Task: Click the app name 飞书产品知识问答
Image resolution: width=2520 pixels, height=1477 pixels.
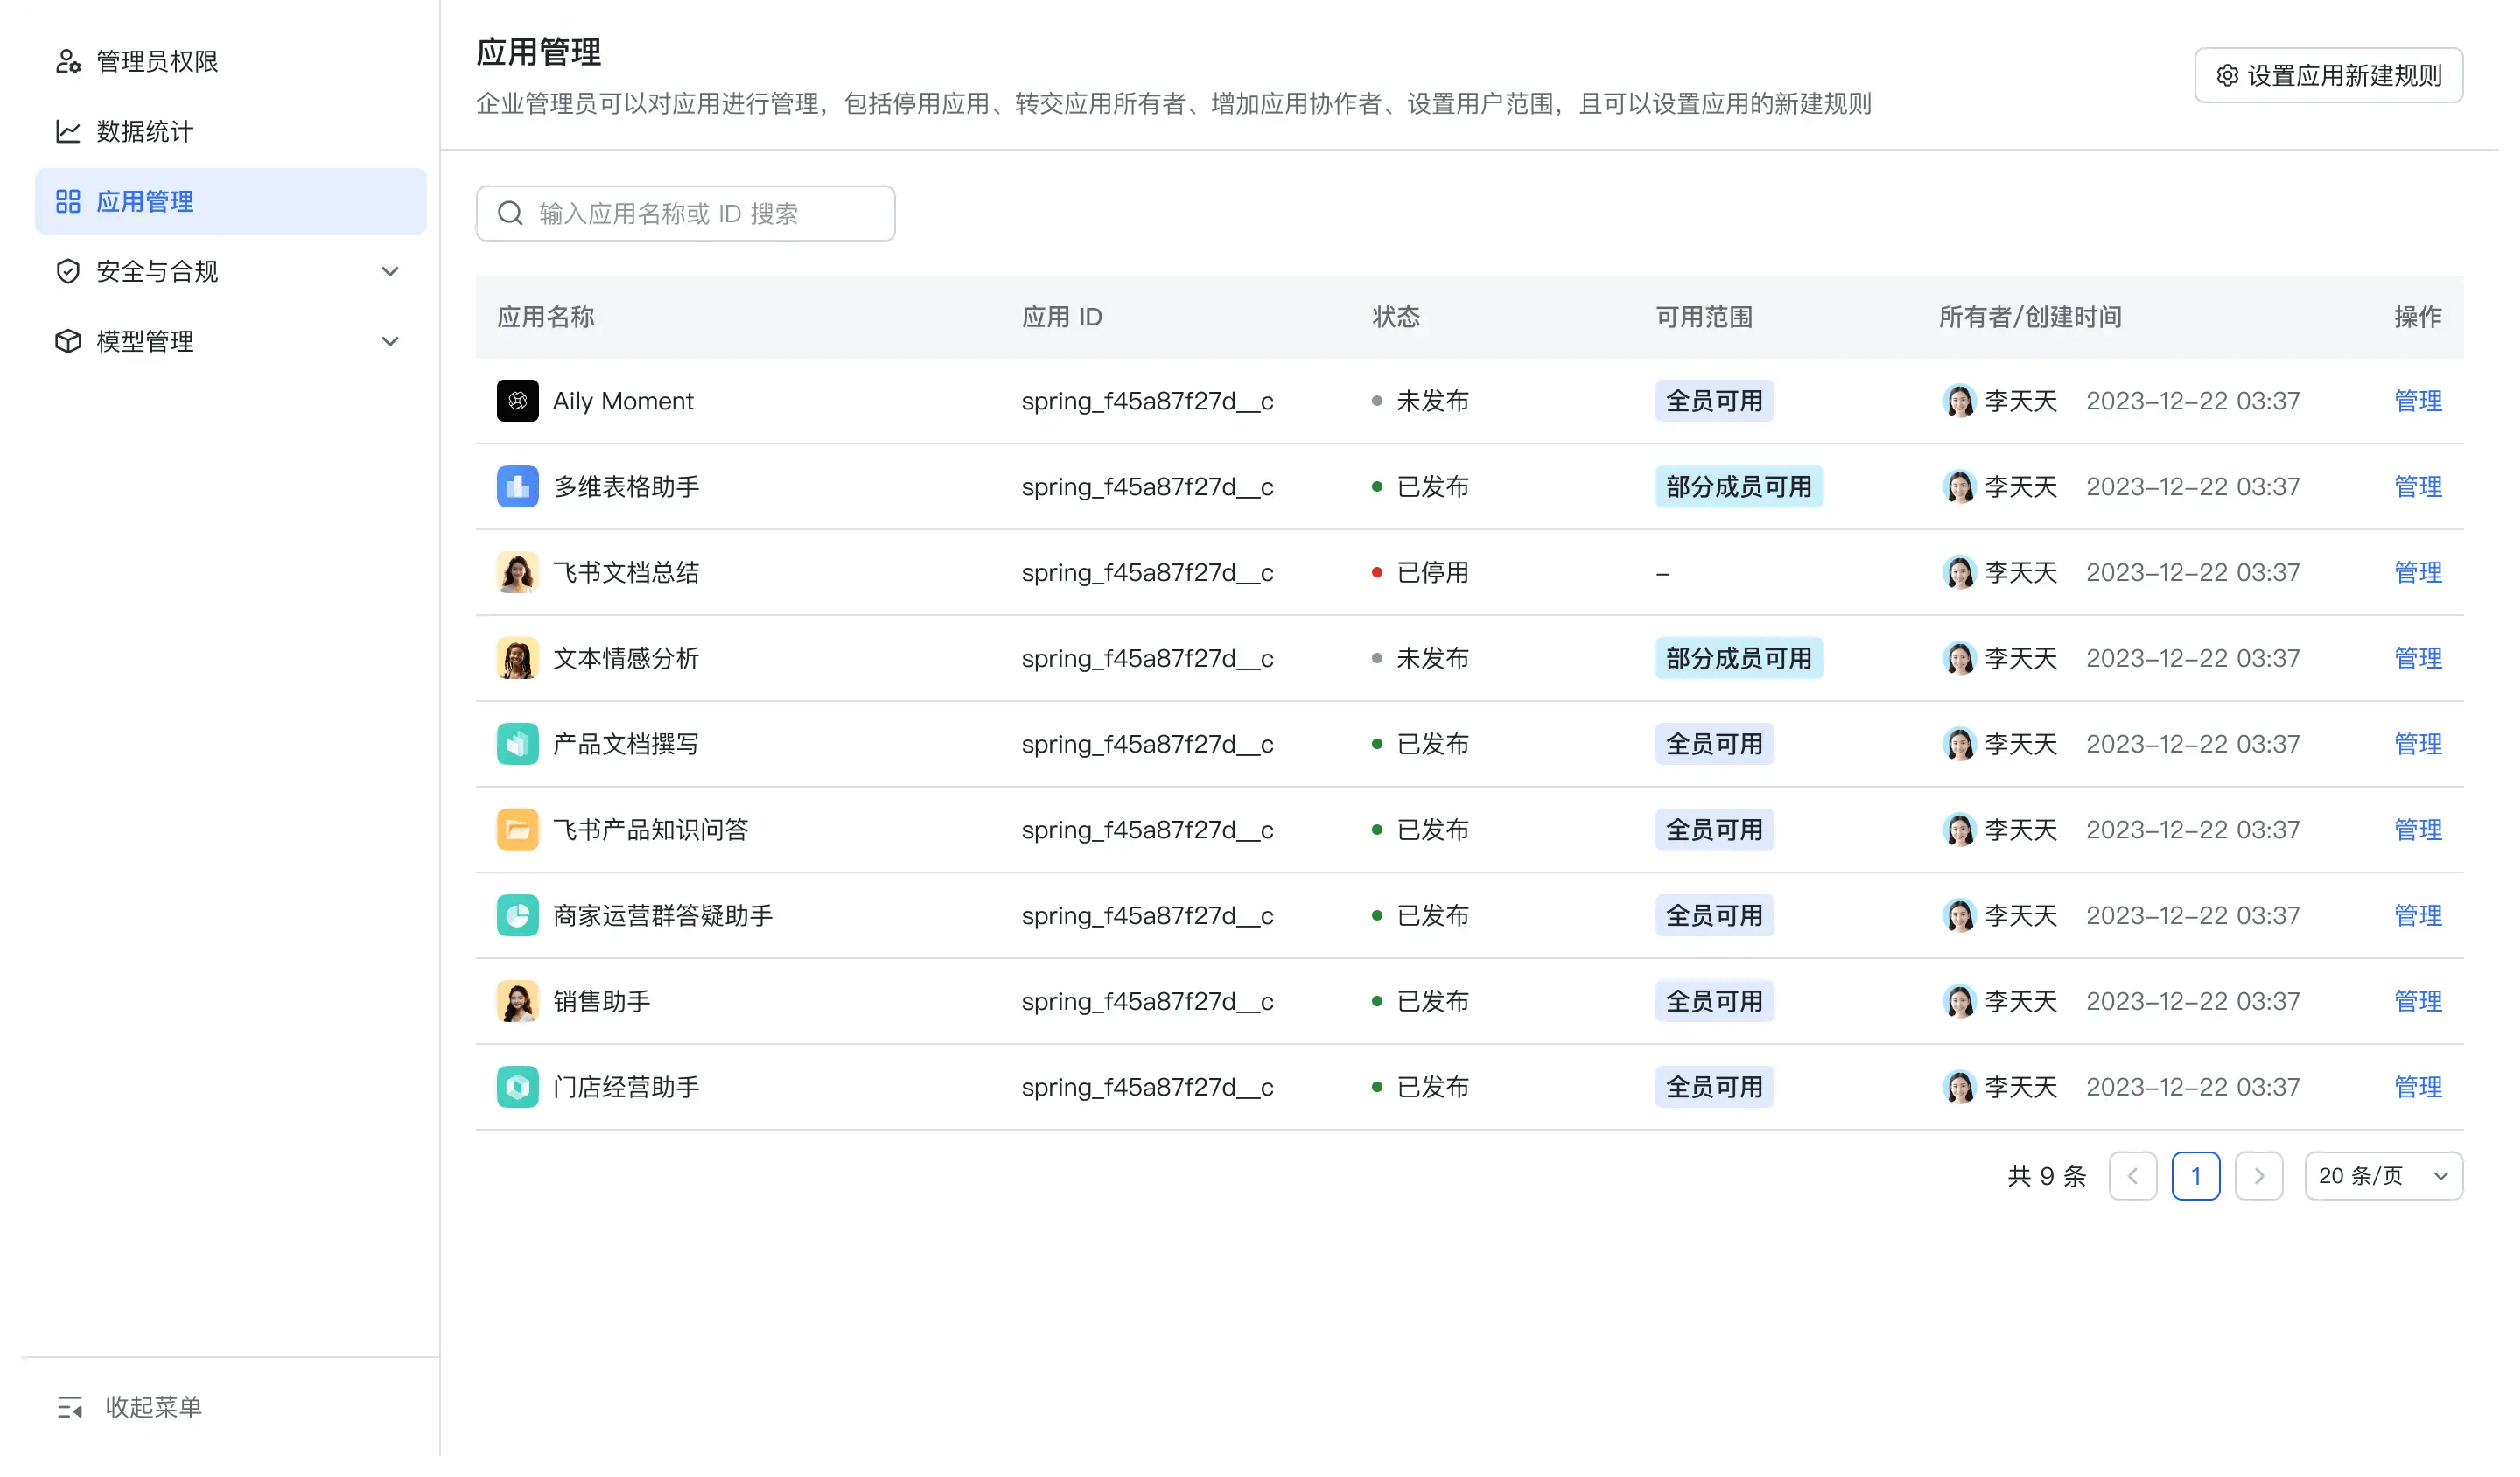Action: [x=660, y=841]
